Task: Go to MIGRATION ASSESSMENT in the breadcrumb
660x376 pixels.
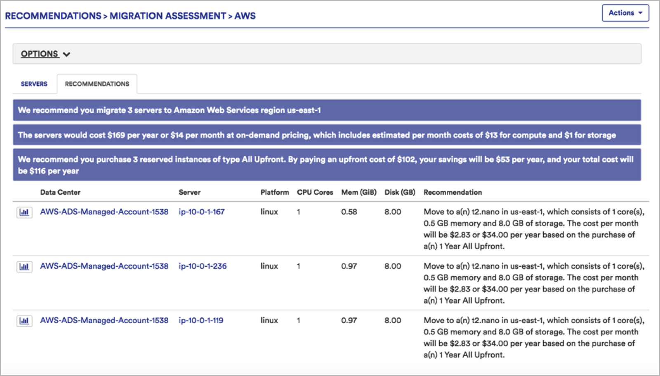Action: click(x=168, y=16)
